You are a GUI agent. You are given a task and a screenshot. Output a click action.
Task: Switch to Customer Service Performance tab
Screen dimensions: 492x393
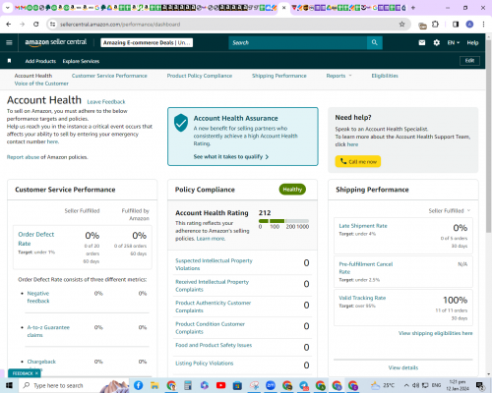pyautogui.click(x=109, y=76)
